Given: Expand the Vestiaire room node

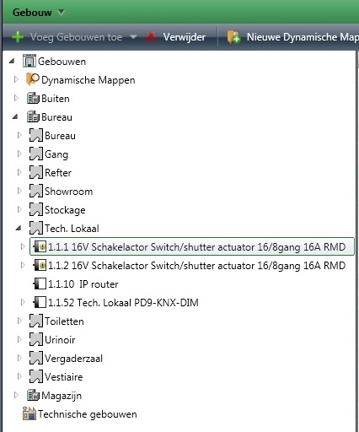Looking at the screenshot, I should pos(19,376).
